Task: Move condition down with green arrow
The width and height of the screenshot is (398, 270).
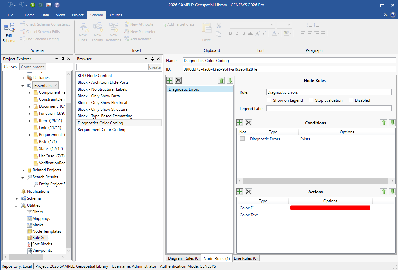Action: [x=392, y=123]
